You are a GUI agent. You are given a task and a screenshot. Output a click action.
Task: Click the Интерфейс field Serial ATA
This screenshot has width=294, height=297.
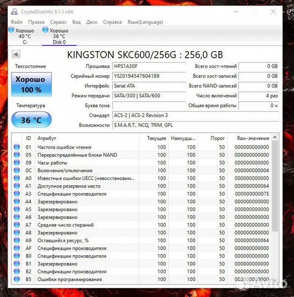click(x=149, y=86)
